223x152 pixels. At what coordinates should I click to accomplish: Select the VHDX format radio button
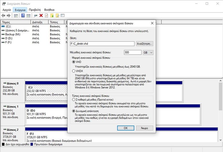click(x=73, y=71)
